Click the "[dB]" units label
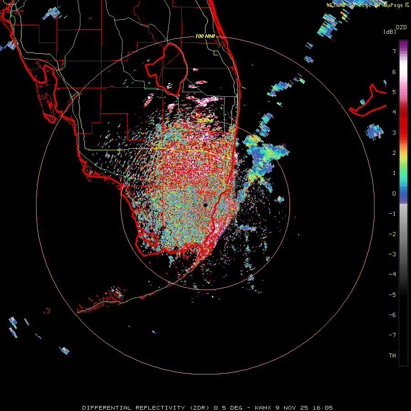 coord(390,32)
